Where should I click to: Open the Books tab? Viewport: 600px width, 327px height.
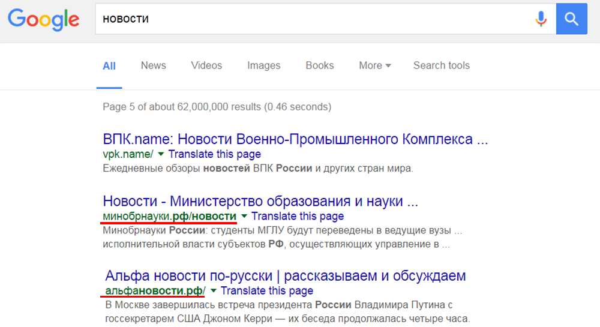(x=320, y=65)
